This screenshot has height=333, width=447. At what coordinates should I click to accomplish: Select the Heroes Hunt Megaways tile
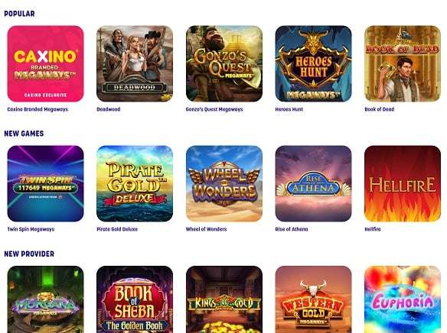pos(313,63)
